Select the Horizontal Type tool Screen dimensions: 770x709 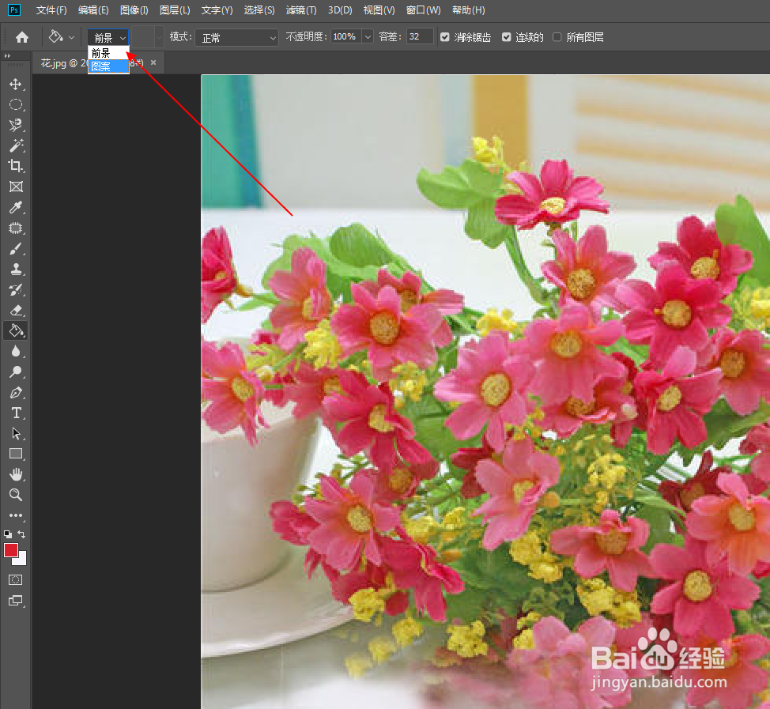click(16, 413)
